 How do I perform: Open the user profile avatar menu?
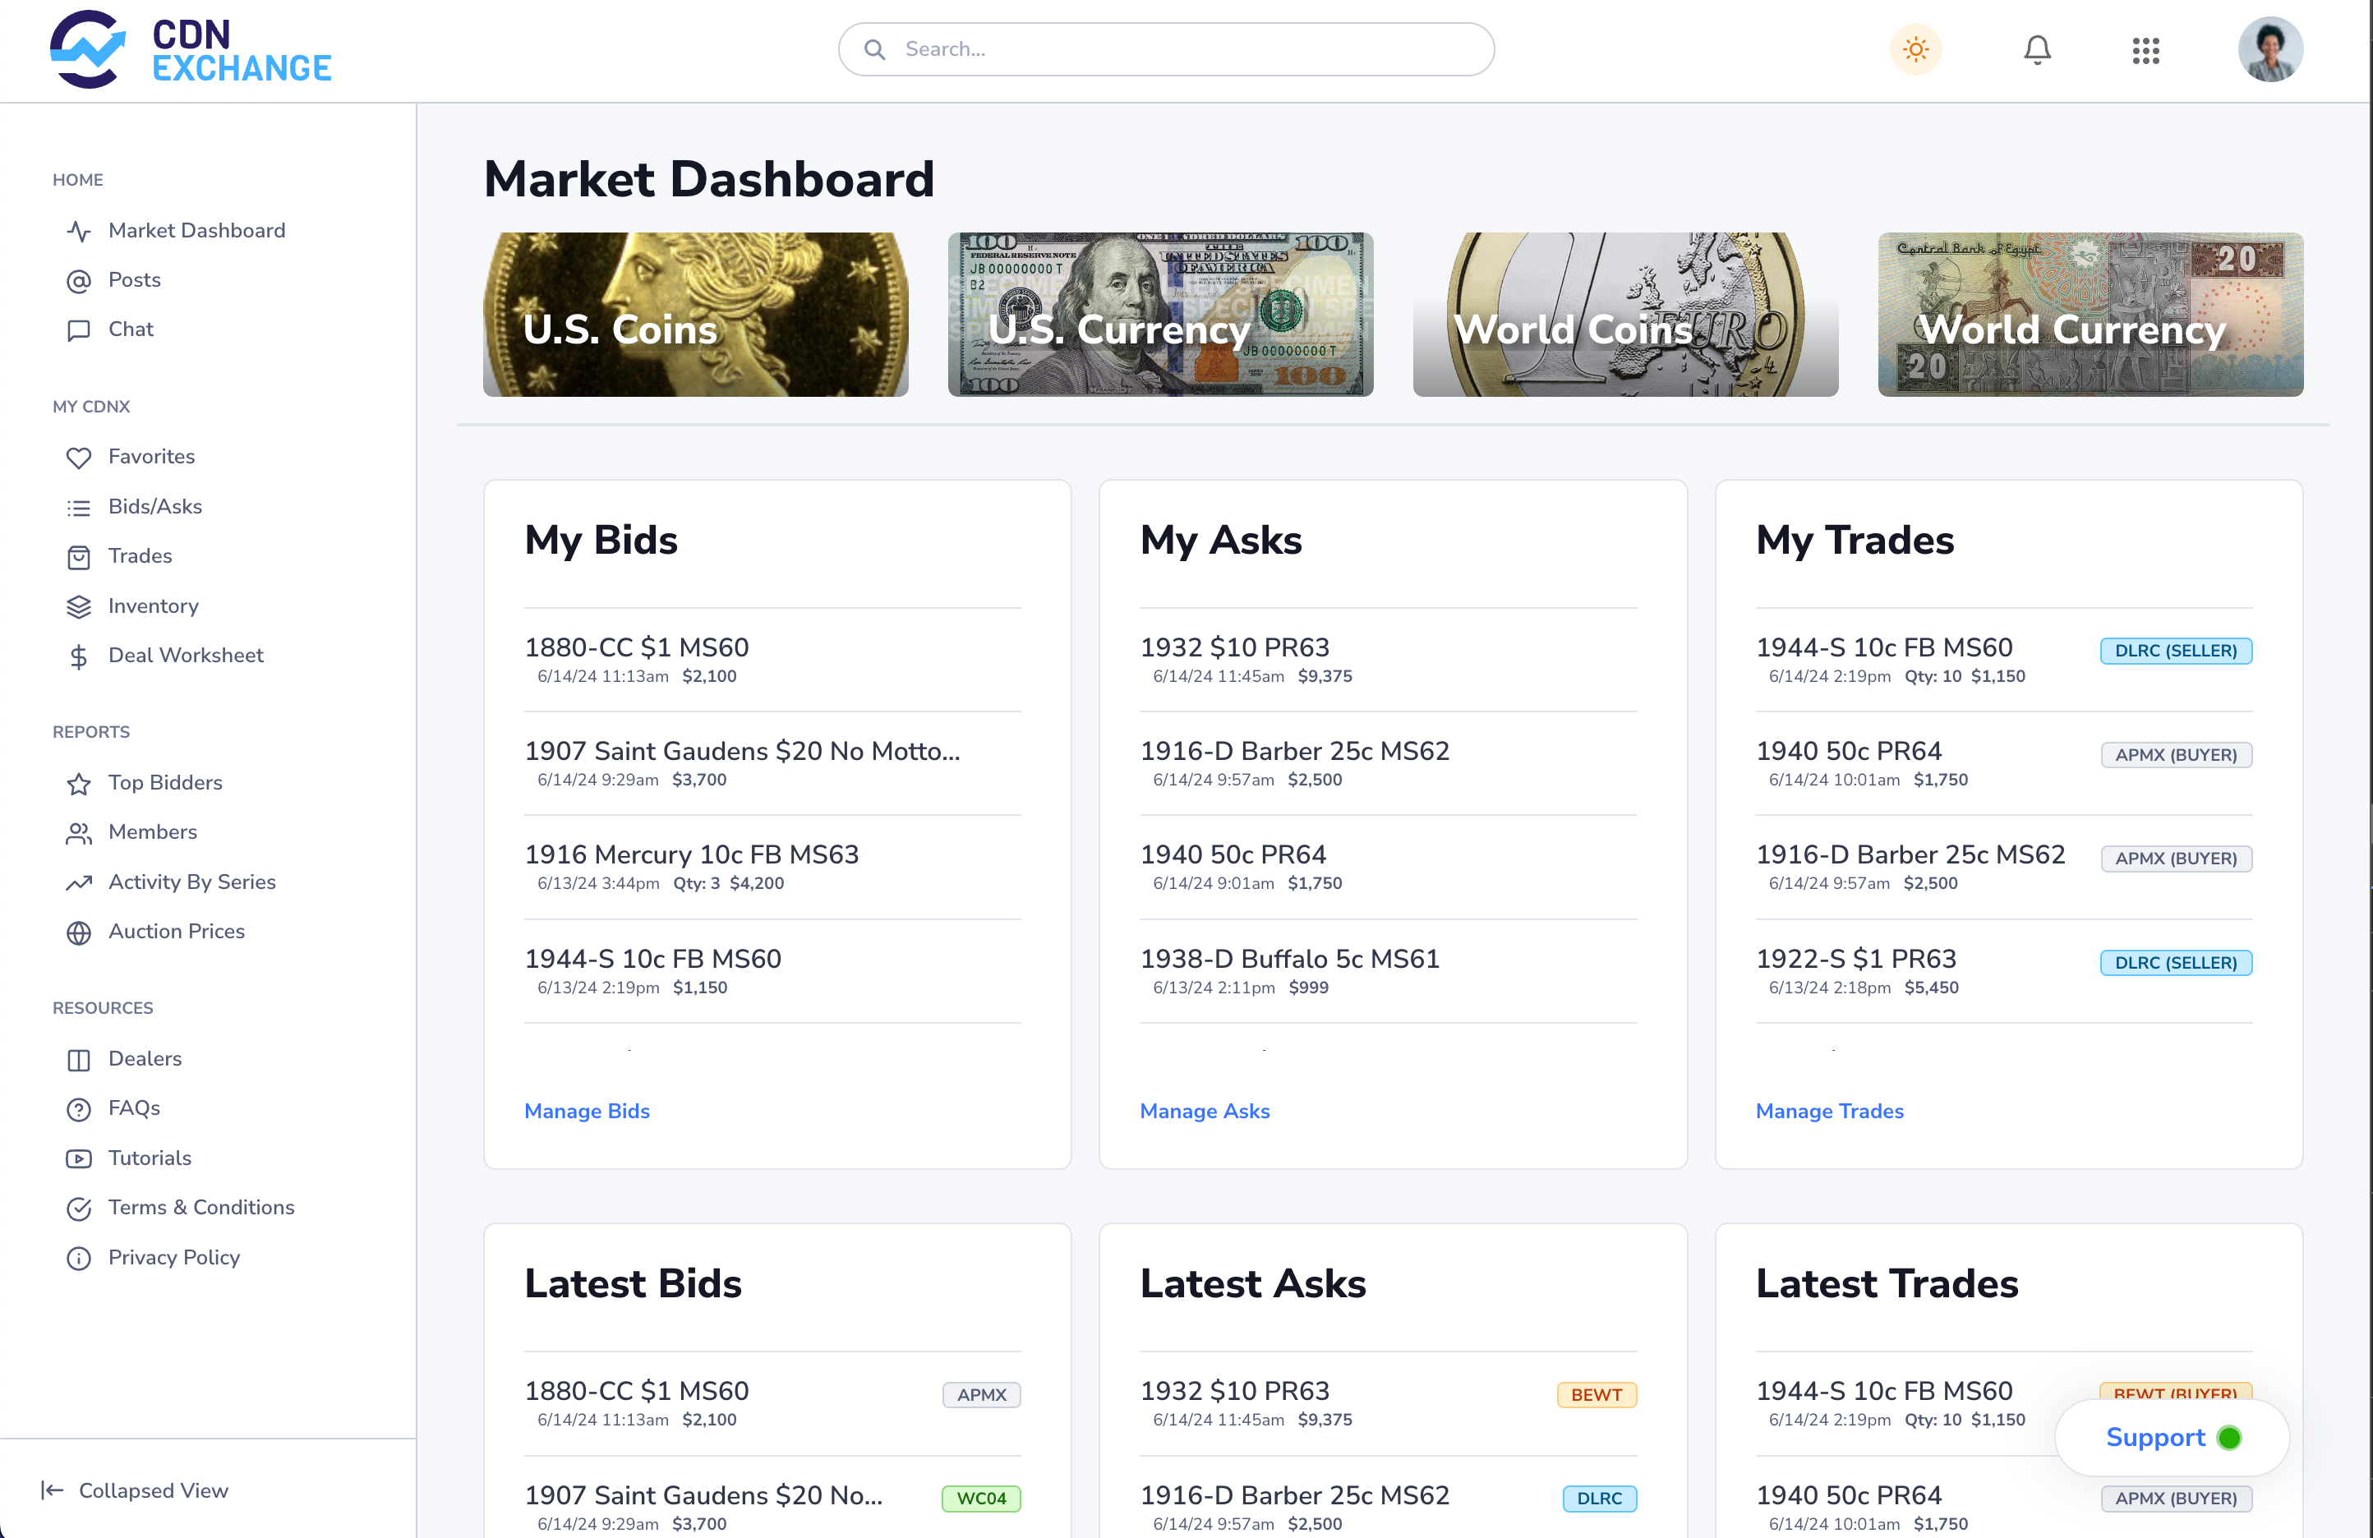(2269, 50)
